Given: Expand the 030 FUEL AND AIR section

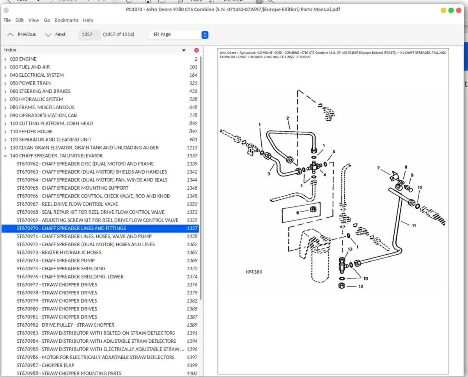Looking at the screenshot, I should (x=5, y=67).
